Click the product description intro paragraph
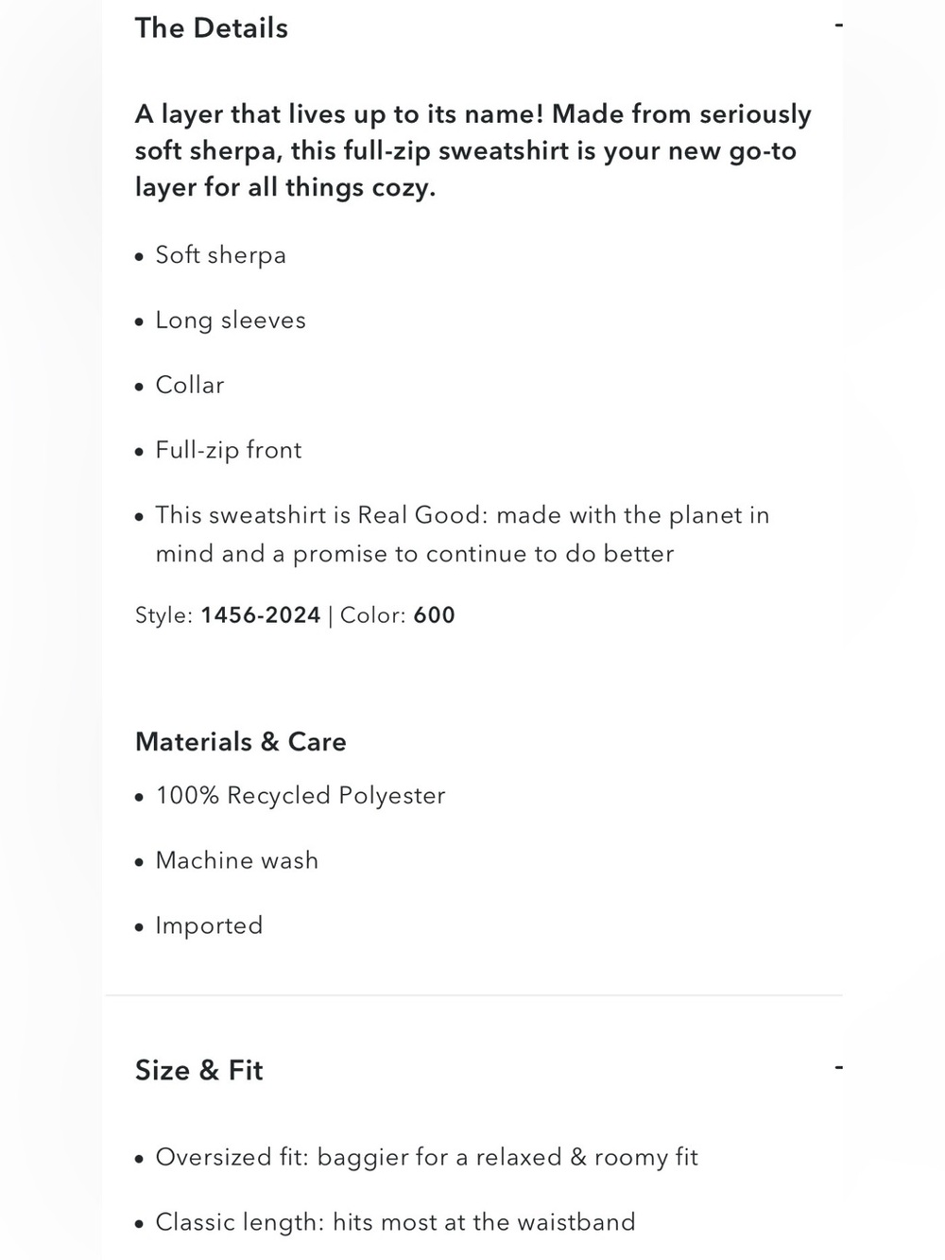945x1260 pixels. tap(473, 150)
